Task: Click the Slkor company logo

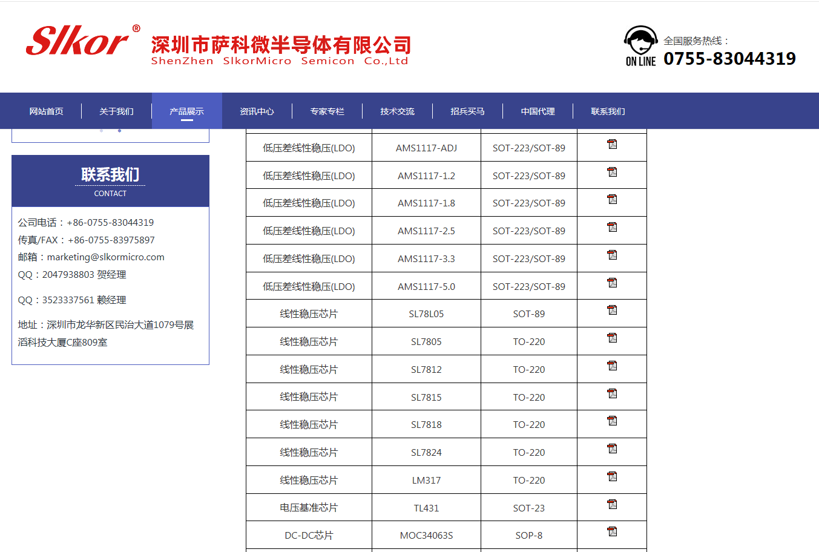Action: (79, 39)
